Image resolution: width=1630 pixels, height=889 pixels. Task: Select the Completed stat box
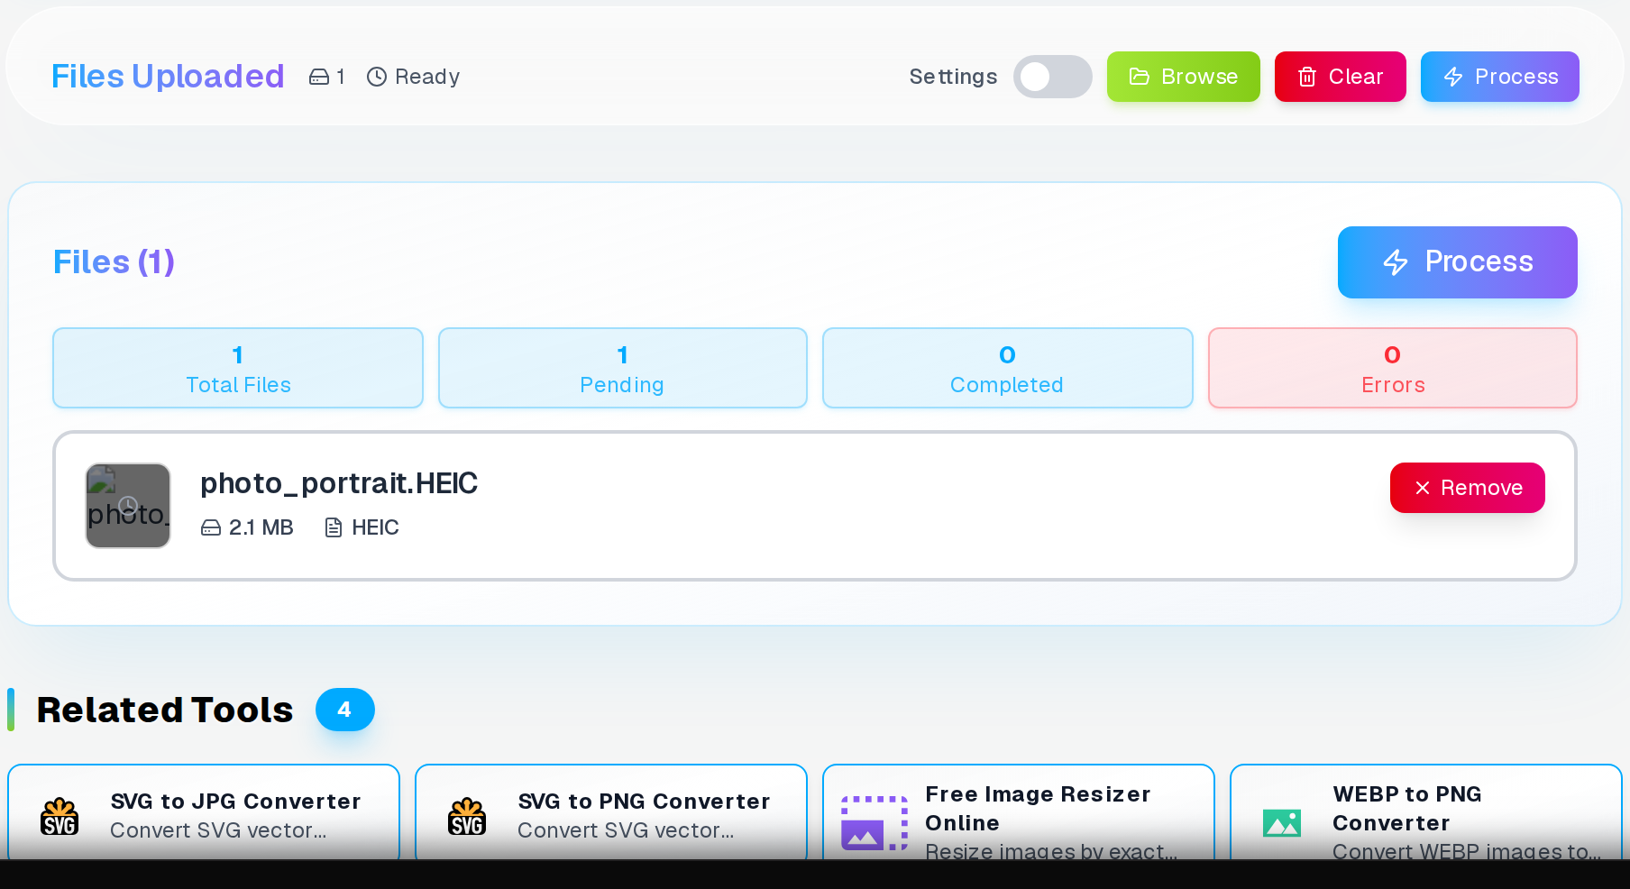[x=1008, y=368]
